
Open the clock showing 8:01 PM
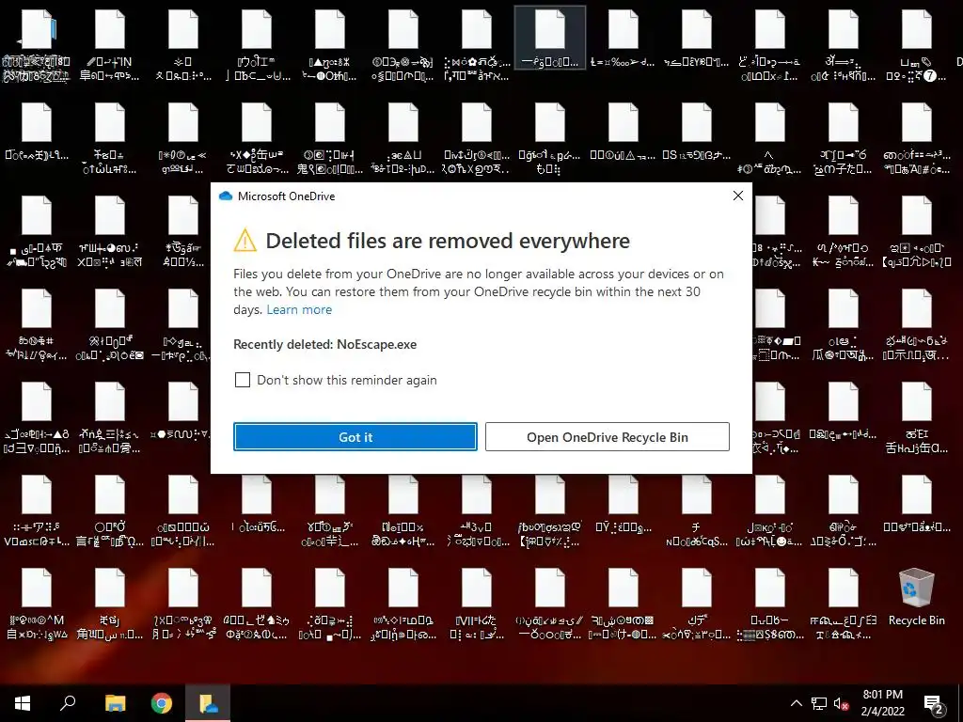882,703
